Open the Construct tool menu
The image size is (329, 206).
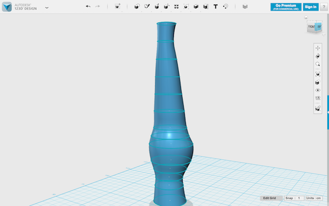click(157, 7)
